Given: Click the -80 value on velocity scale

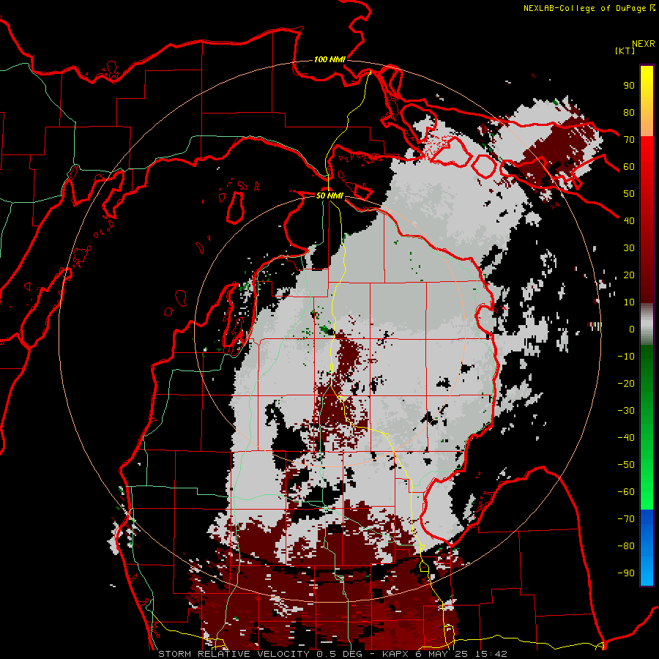Looking at the screenshot, I should [626, 546].
